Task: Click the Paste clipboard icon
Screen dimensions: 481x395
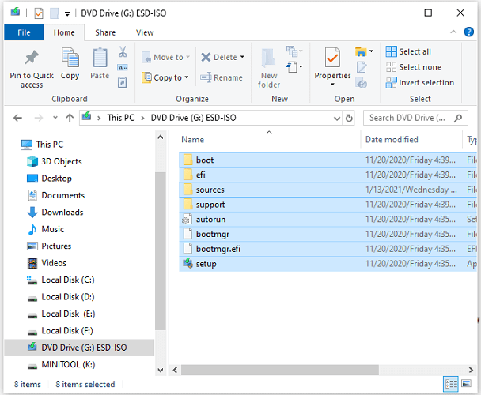Action: 100,58
